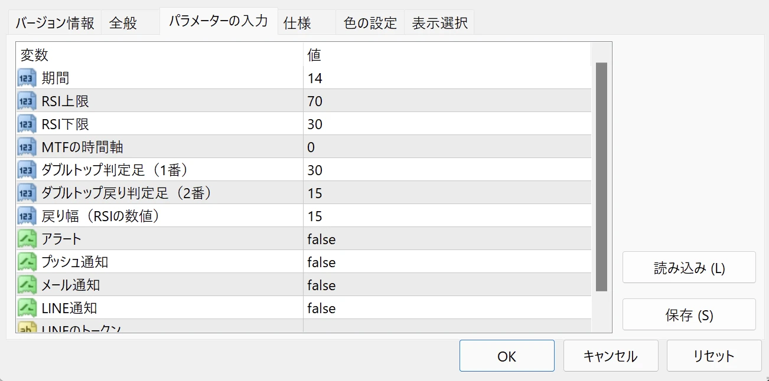Click the parameter list vertical scrollbar
Viewport: 769px width, 381px height.
[x=601, y=177]
